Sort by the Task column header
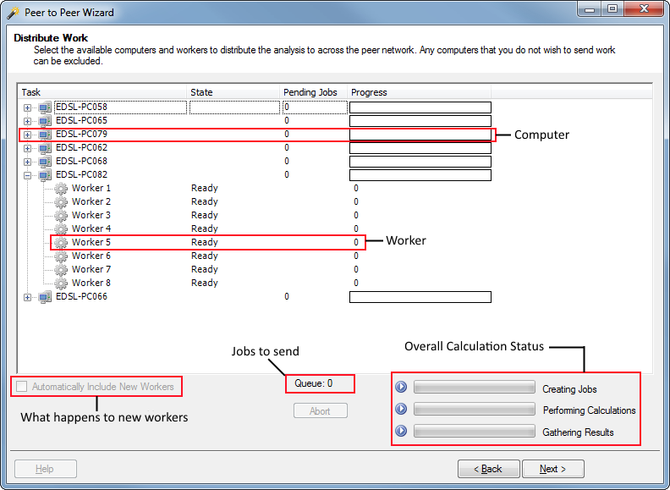The image size is (670, 490). coord(102,92)
